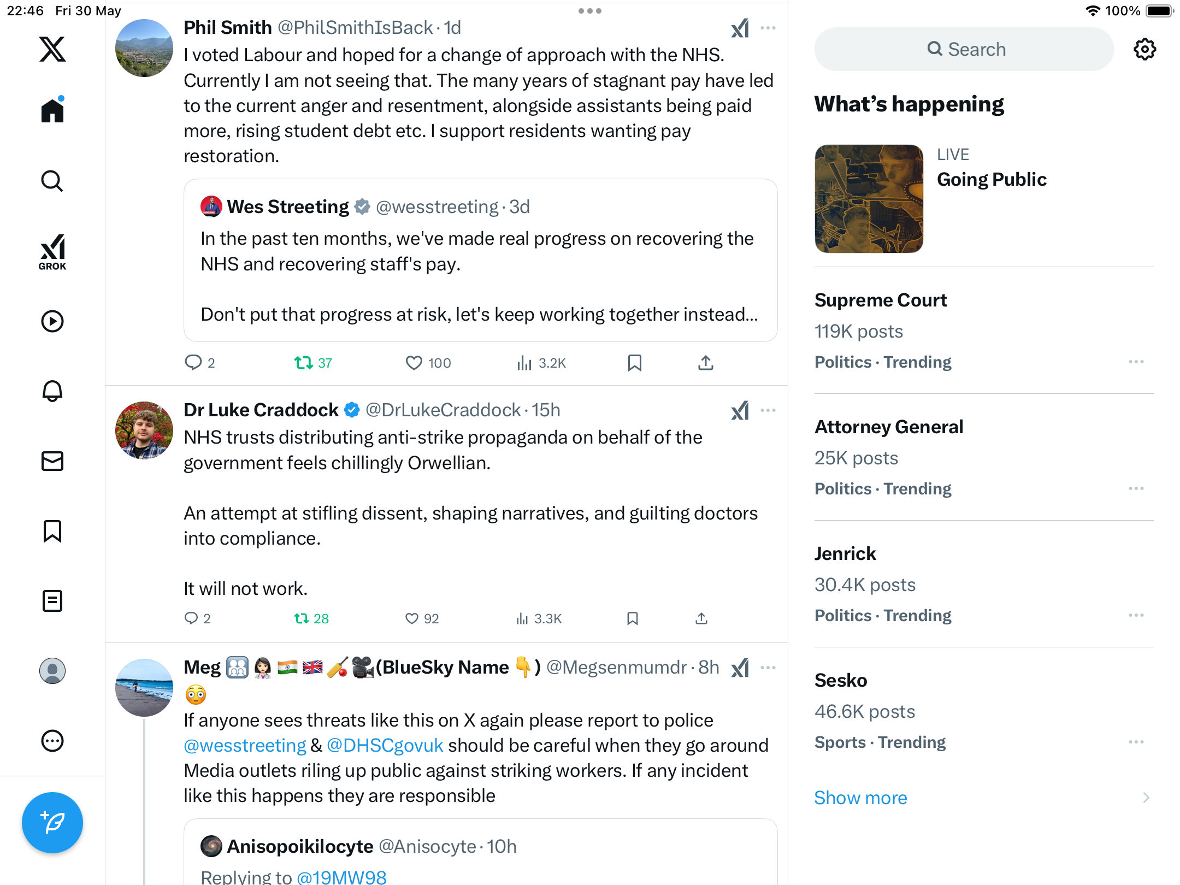
Task: Open more options on Dr Luke Craddock's post
Action: pos(768,410)
